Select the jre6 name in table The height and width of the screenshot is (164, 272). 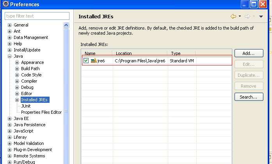click(x=101, y=61)
